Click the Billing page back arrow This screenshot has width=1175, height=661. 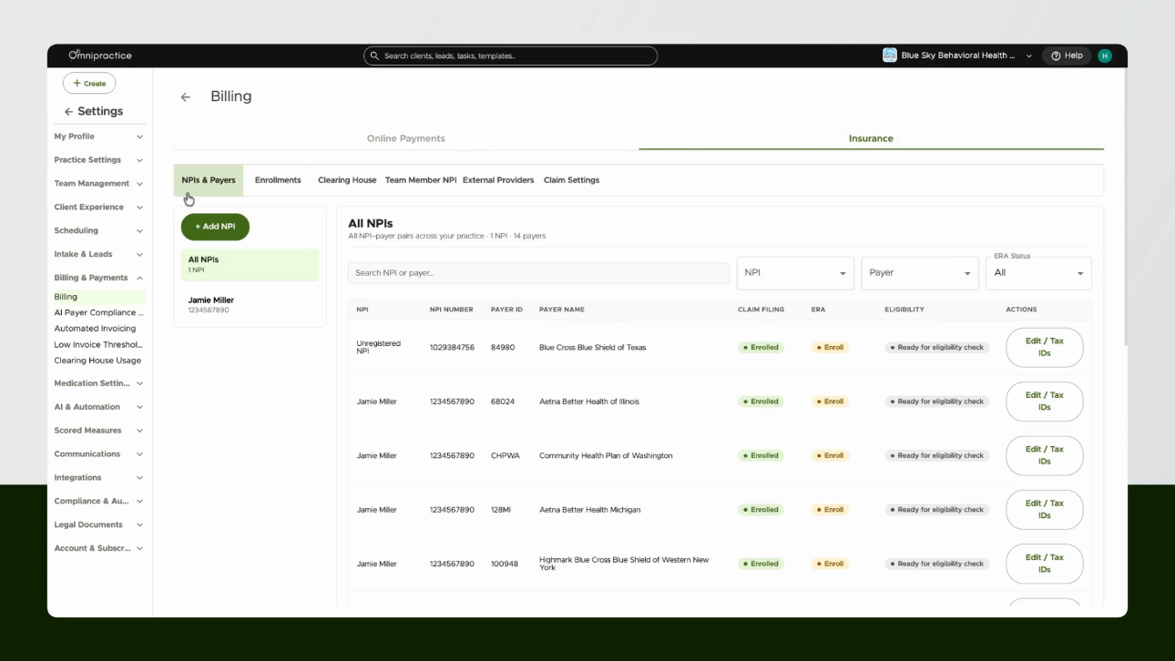click(186, 97)
